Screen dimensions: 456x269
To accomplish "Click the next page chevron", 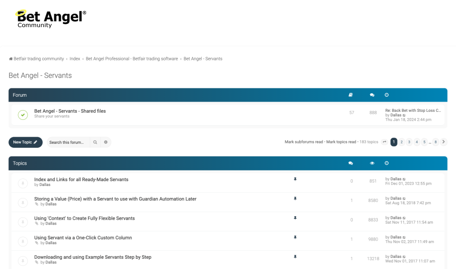I will [x=444, y=142].
